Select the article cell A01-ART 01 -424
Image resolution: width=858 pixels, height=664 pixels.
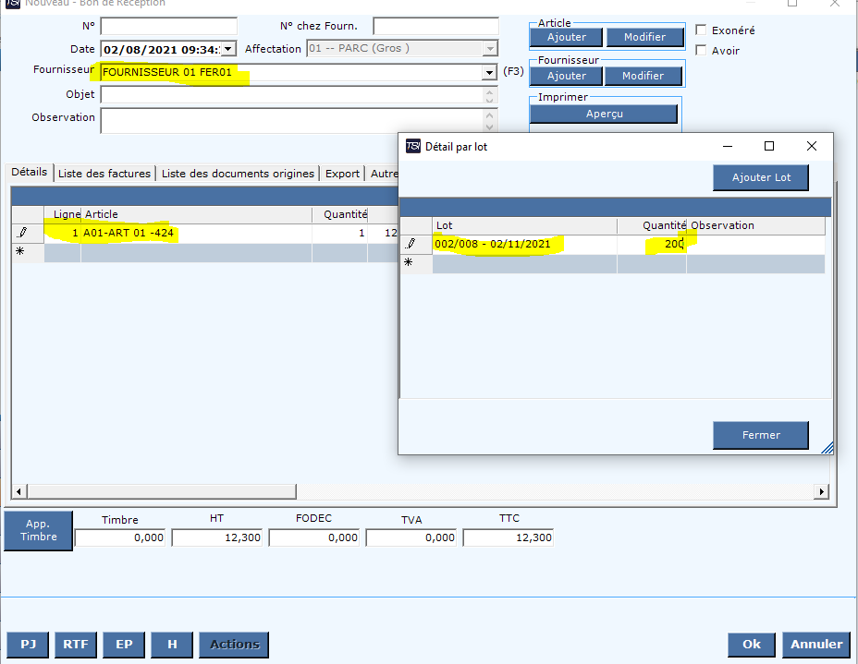(x=196, y=233)
